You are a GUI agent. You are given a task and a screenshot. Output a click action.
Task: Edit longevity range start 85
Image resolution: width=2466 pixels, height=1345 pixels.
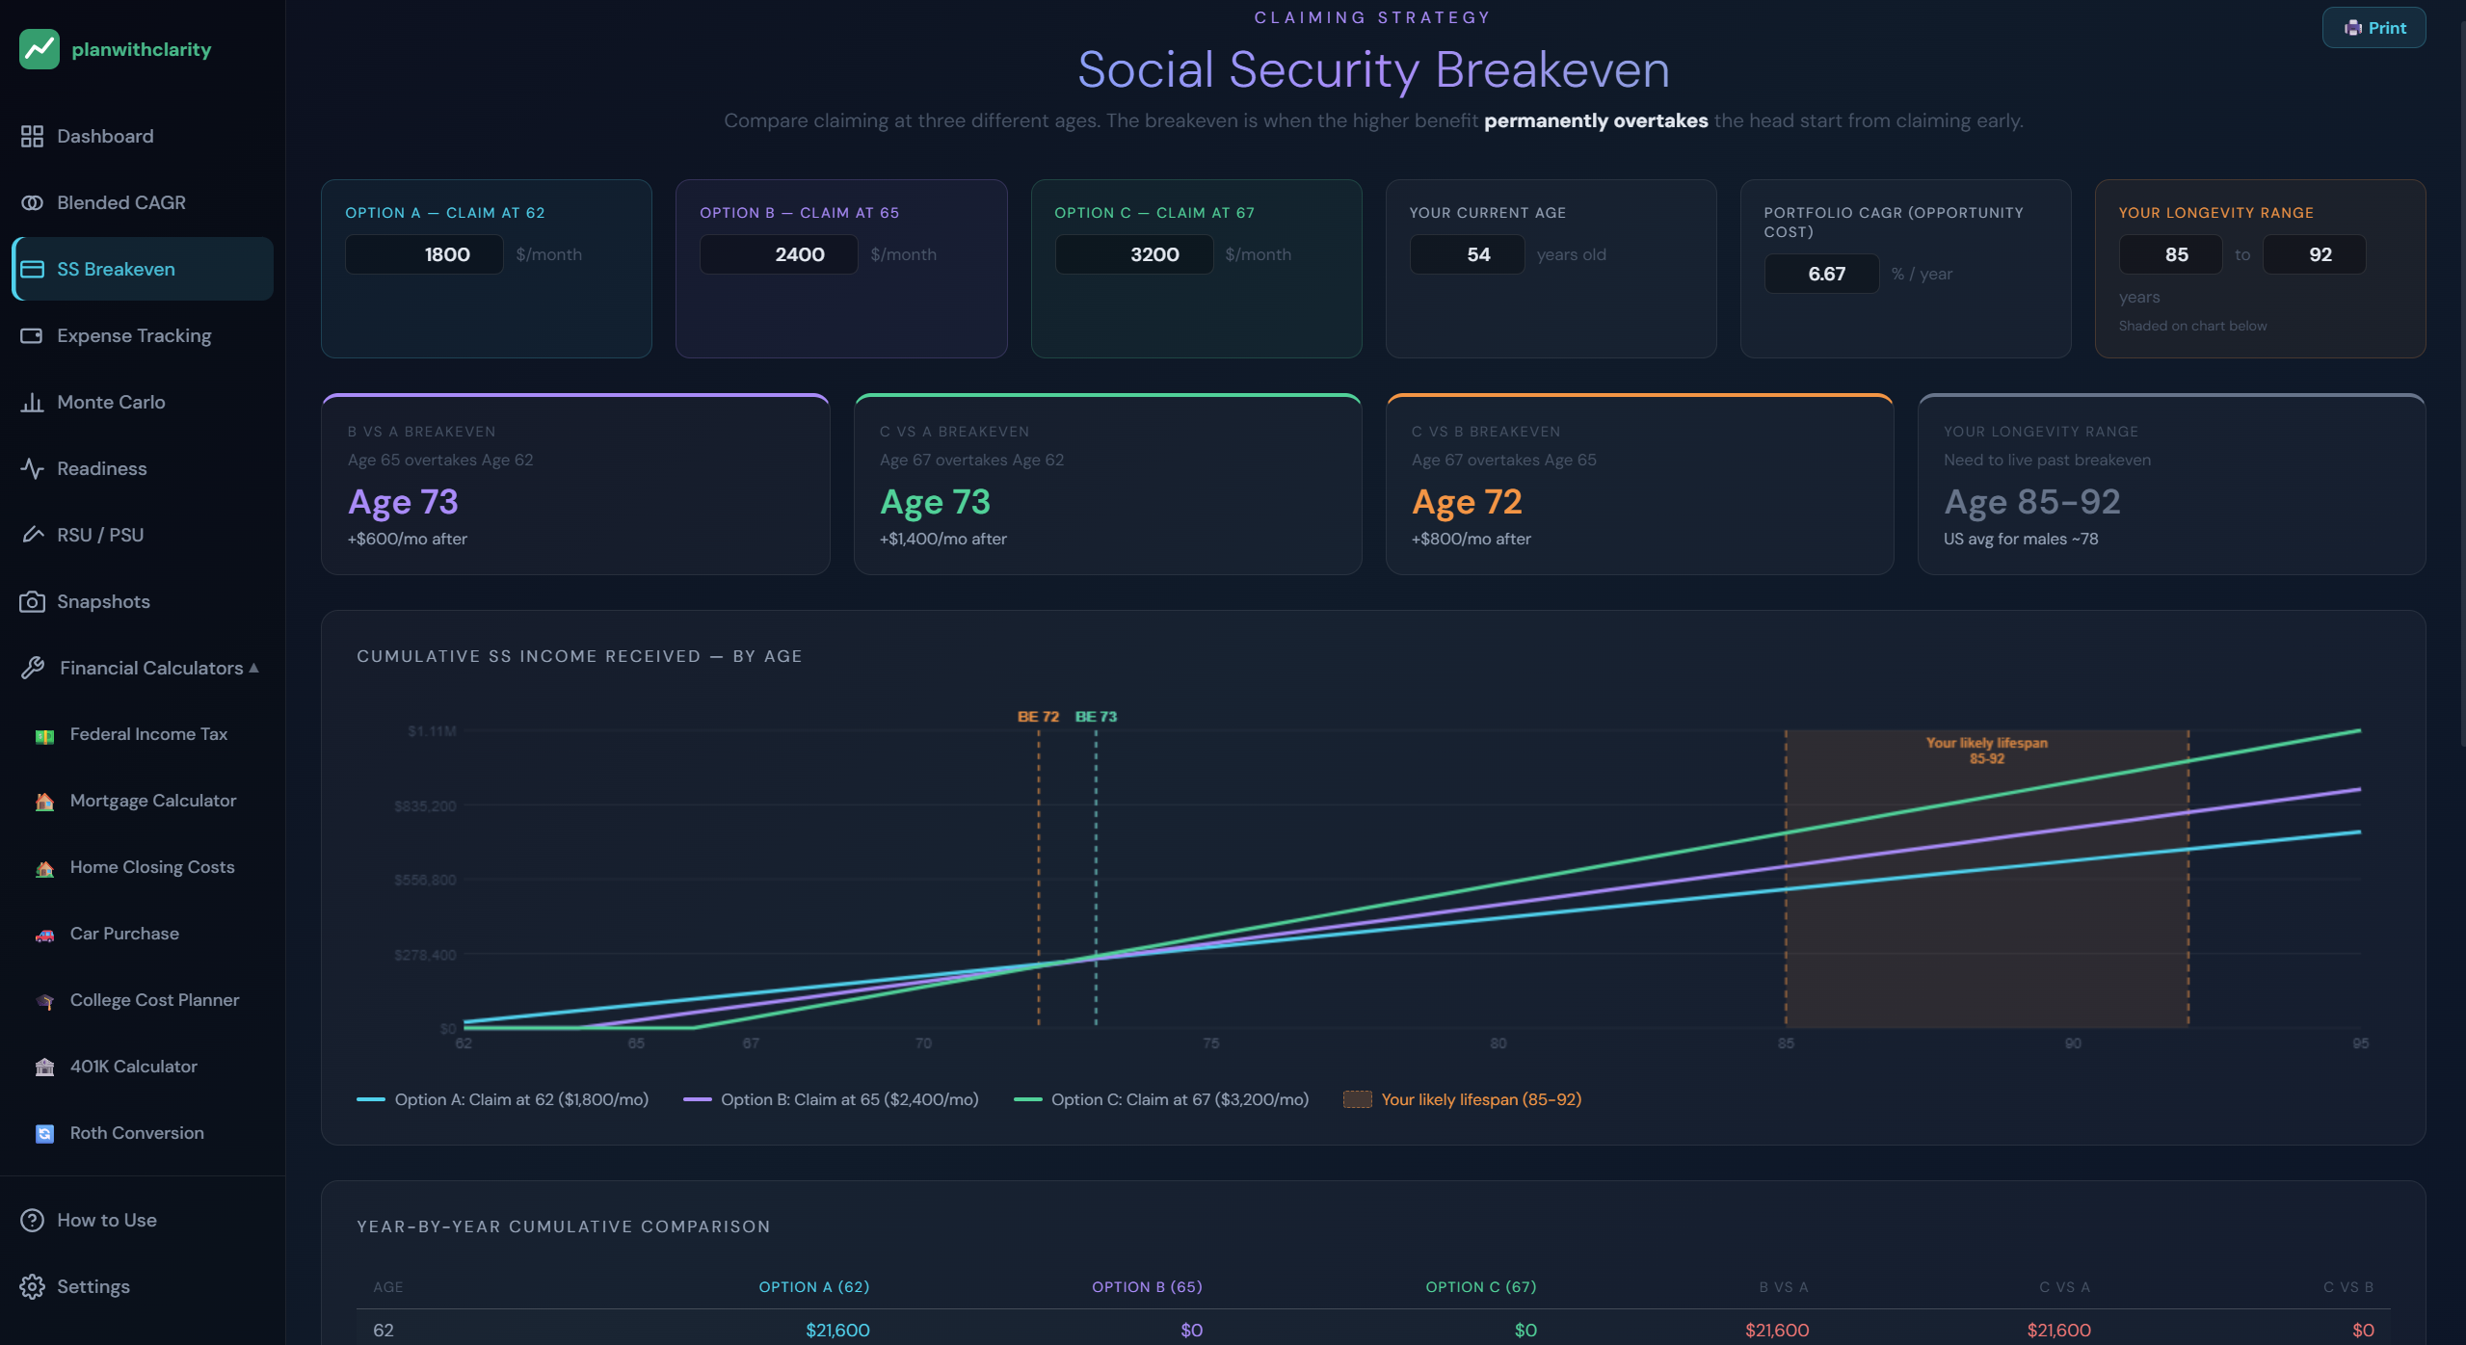(2170, 255)
